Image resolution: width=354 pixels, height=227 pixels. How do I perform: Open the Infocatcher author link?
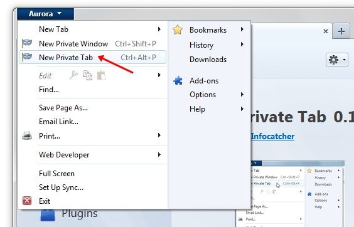272,136
